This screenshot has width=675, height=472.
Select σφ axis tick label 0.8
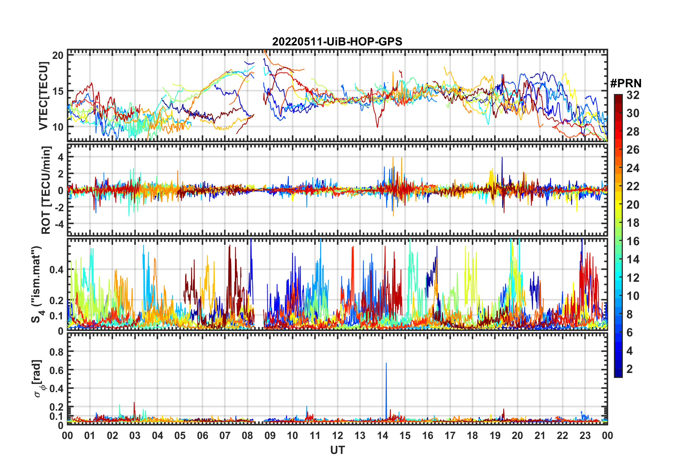57,352
